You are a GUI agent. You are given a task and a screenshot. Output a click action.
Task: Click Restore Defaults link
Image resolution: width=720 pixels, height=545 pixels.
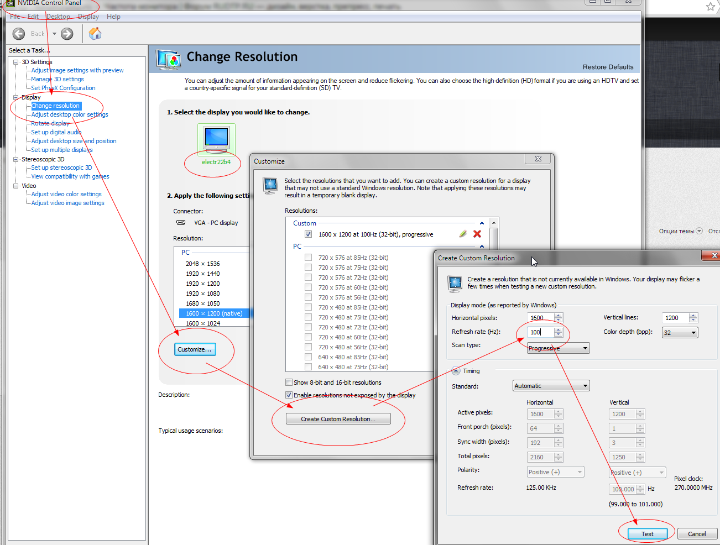[608, 67]
